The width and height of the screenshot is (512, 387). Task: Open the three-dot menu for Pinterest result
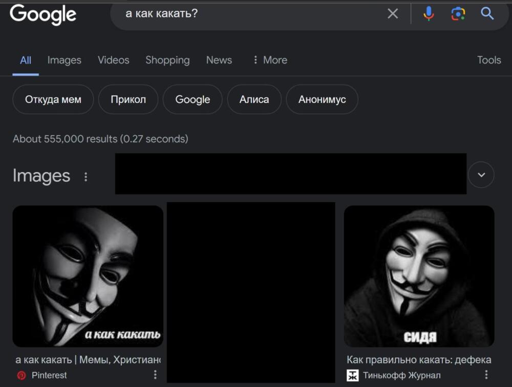pos(155,375)
